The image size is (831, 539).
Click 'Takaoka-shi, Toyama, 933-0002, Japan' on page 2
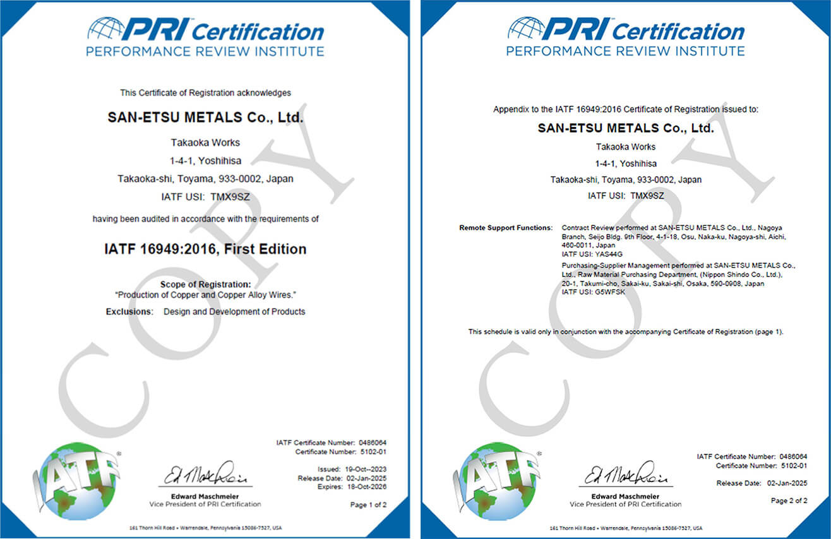coord(626,180)
